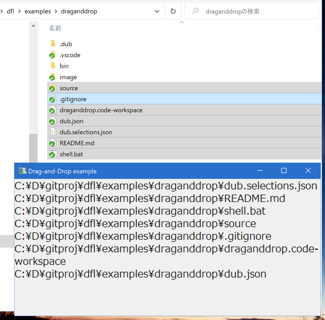
Task: Click the Drag-and-Drop example title bar icon
Action: click(22, 171)
